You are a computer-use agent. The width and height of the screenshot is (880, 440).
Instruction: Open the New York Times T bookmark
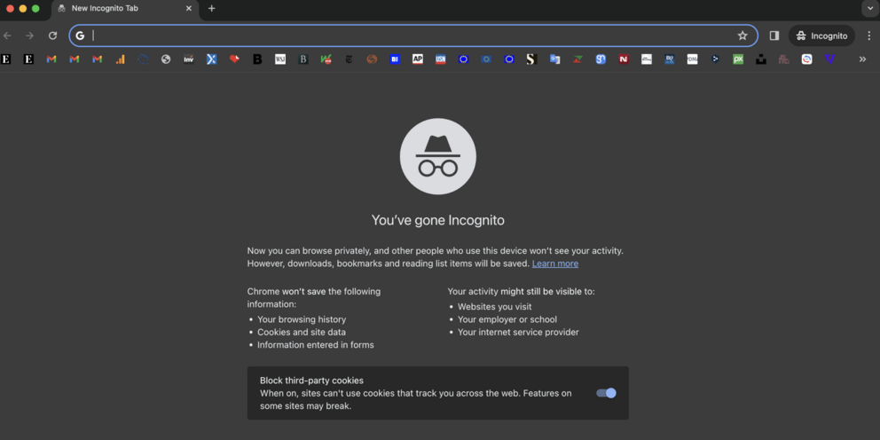click(x=349, y=59)
